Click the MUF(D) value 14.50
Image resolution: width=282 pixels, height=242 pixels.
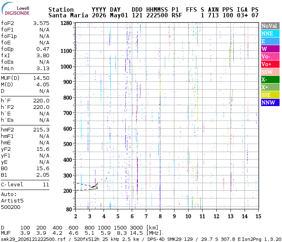pyautogui.click(x=41, y=78)
